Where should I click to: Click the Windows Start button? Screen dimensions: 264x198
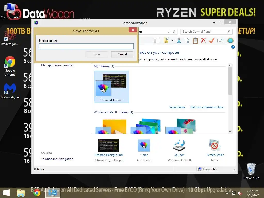click(x=6, y=193)
